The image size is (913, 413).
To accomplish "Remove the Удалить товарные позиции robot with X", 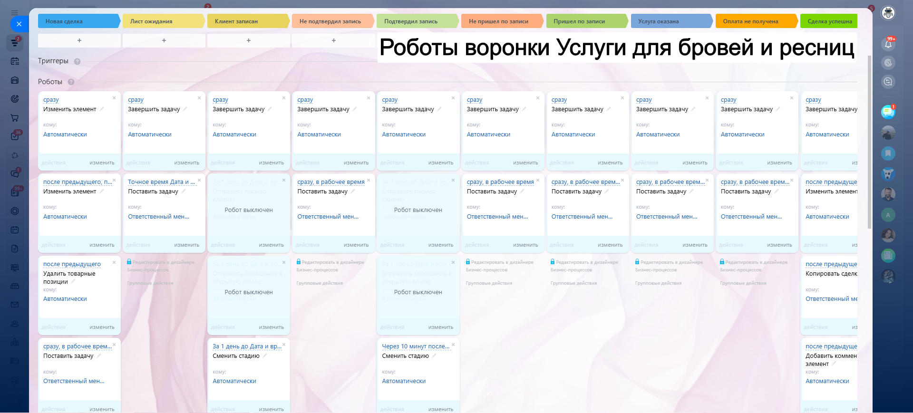I will [114, 262].
